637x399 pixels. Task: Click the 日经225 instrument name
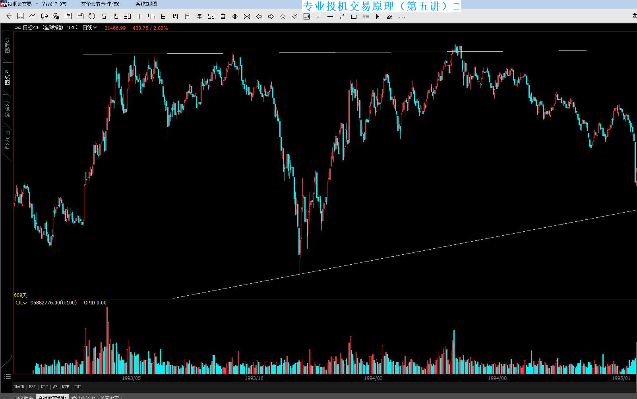pos(31,27)
